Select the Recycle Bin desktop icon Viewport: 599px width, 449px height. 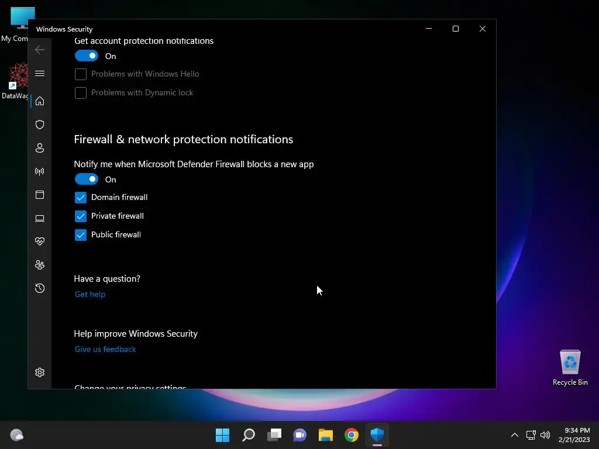coord(570,368)
